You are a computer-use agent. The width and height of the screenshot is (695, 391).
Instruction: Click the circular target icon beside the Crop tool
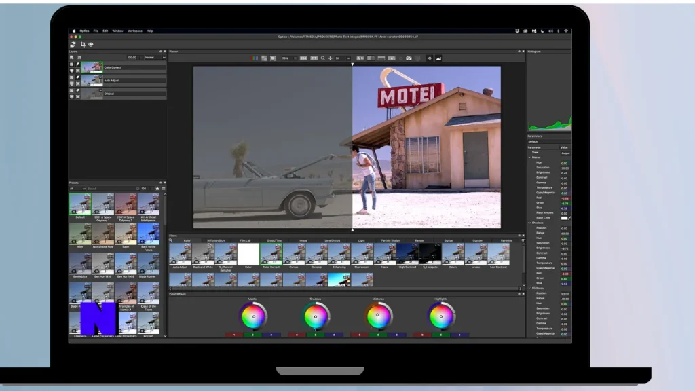tap(91, 44)
